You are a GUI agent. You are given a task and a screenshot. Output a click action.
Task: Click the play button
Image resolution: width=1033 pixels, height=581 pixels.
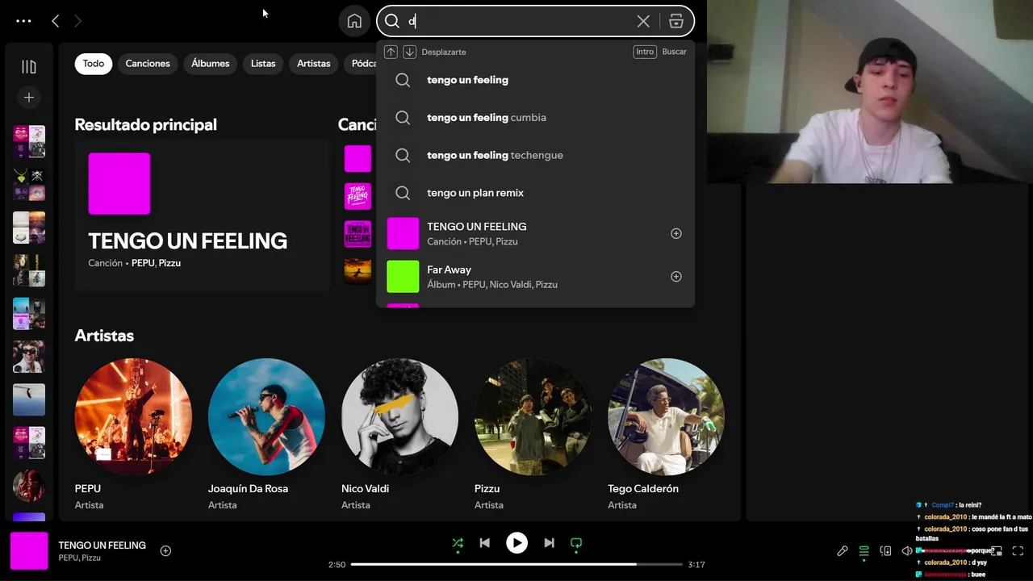516,543
